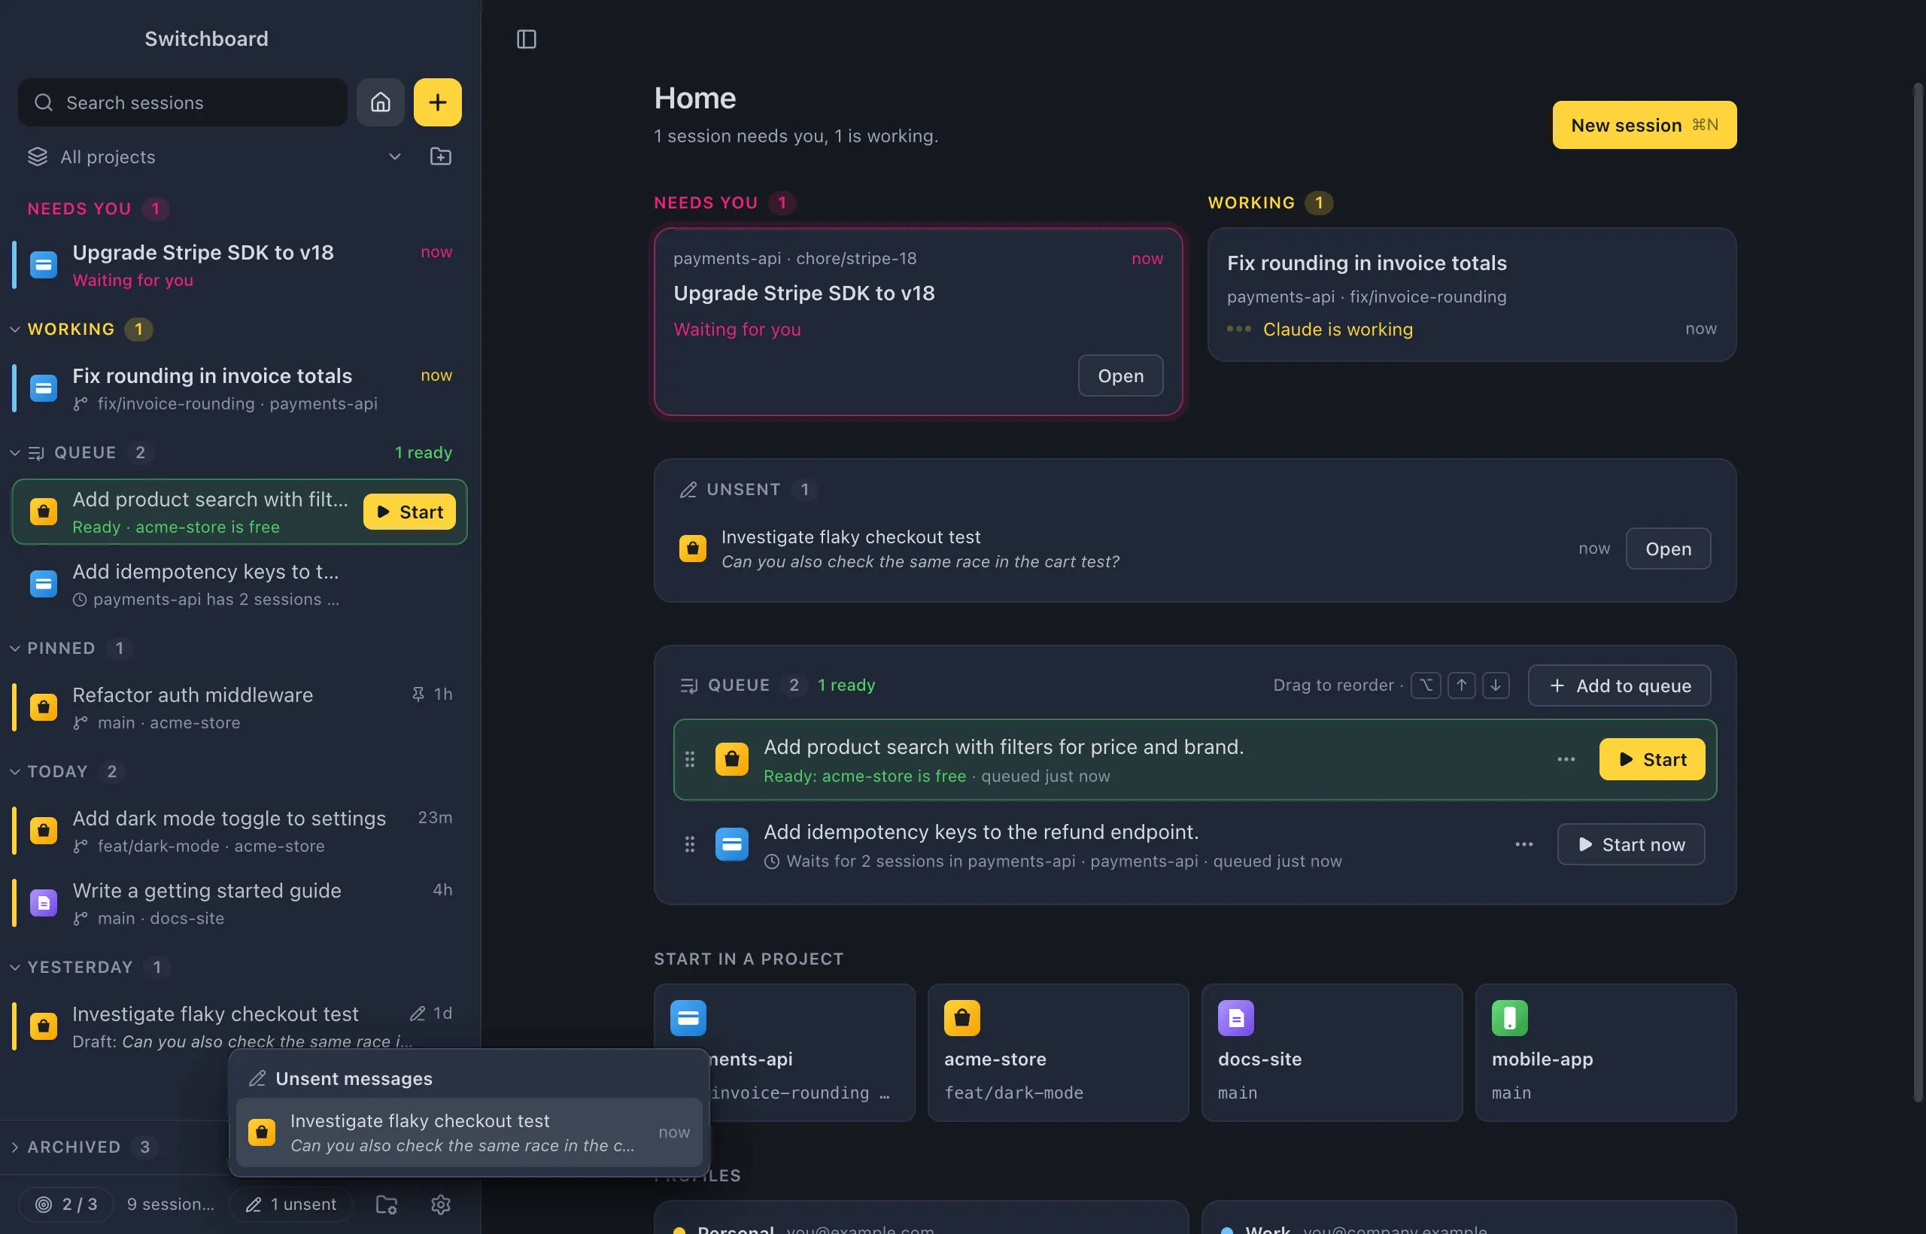This screenshot has width=1926, height=1234.
Task: Focus the Search sessions field
Action: [183, 102]
